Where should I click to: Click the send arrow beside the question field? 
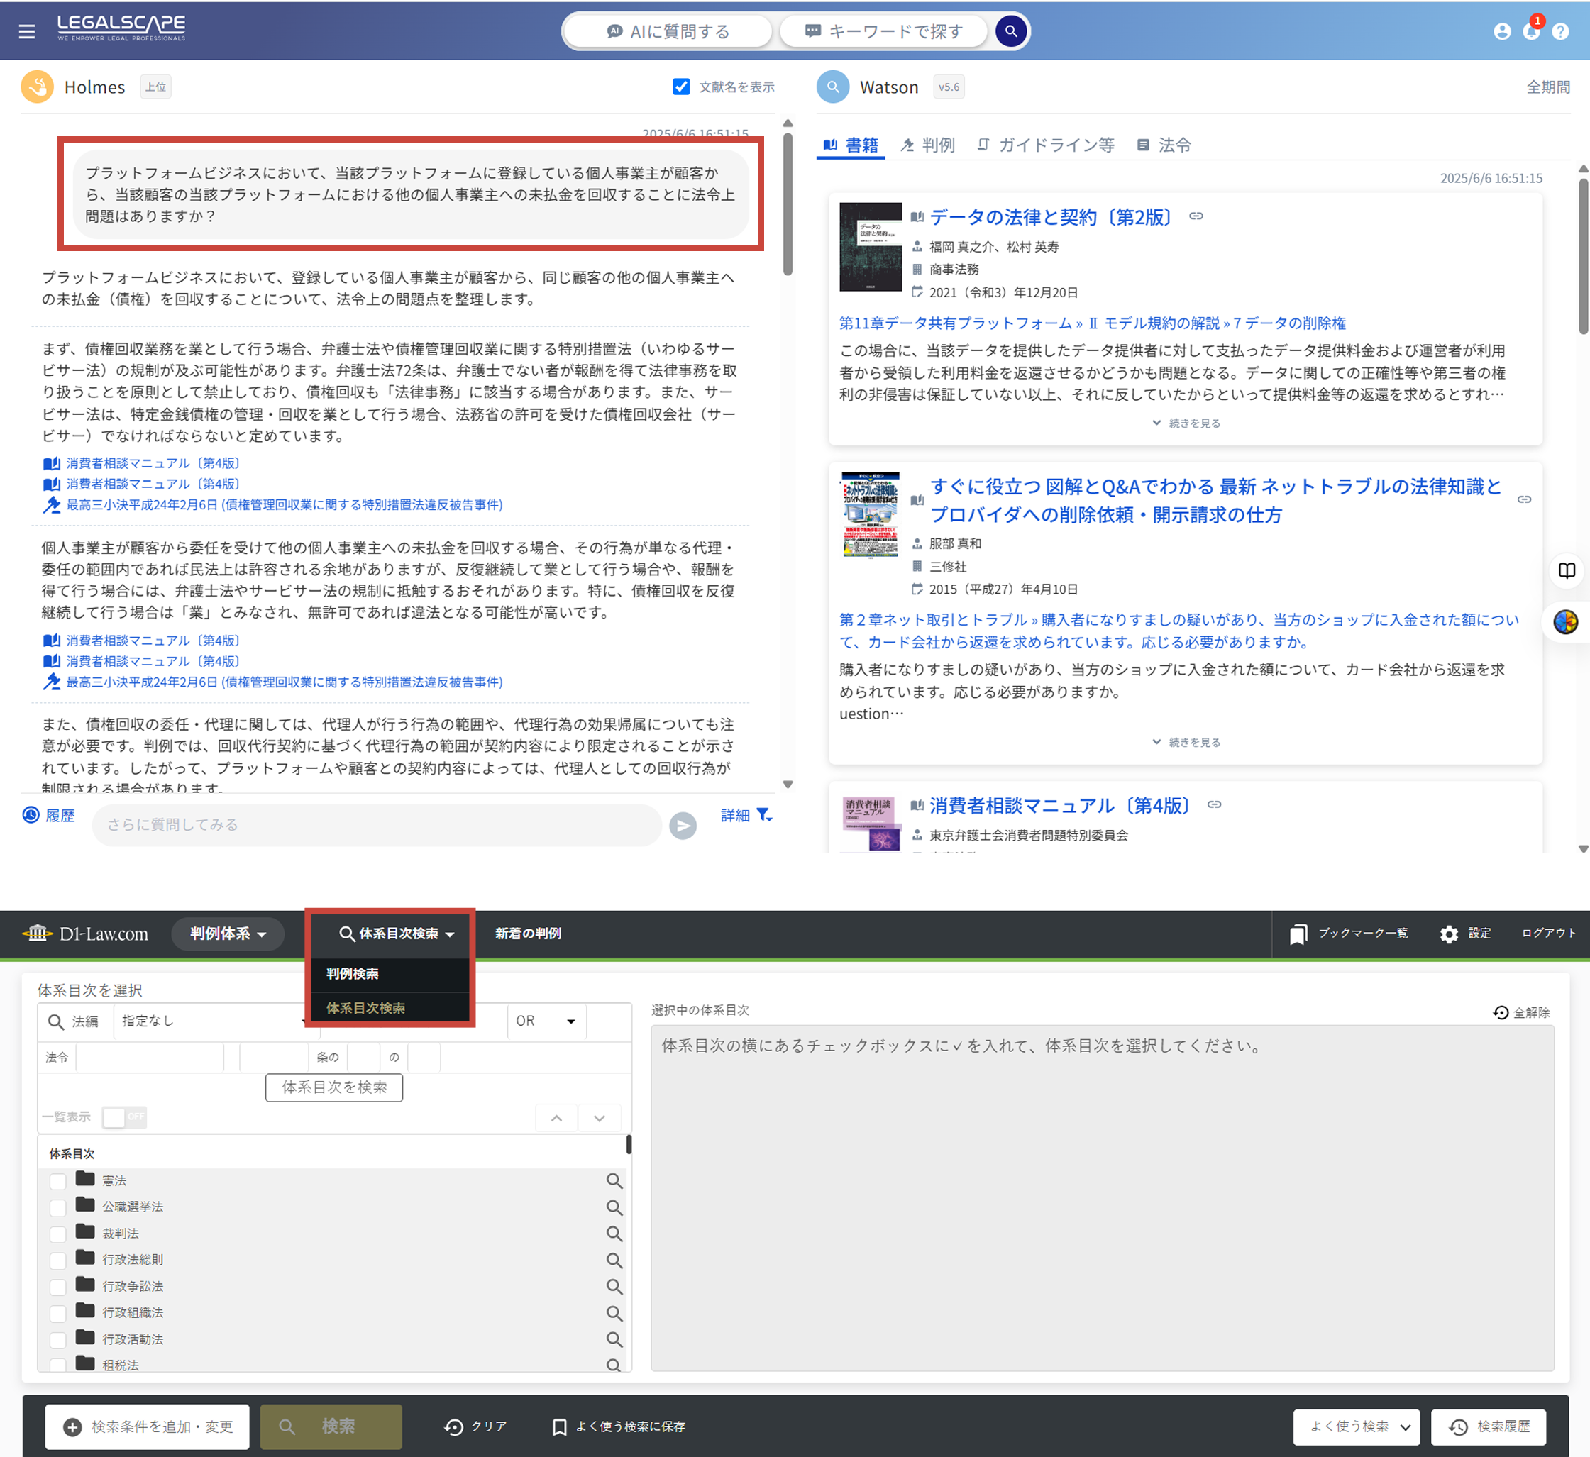pos(683,826)
